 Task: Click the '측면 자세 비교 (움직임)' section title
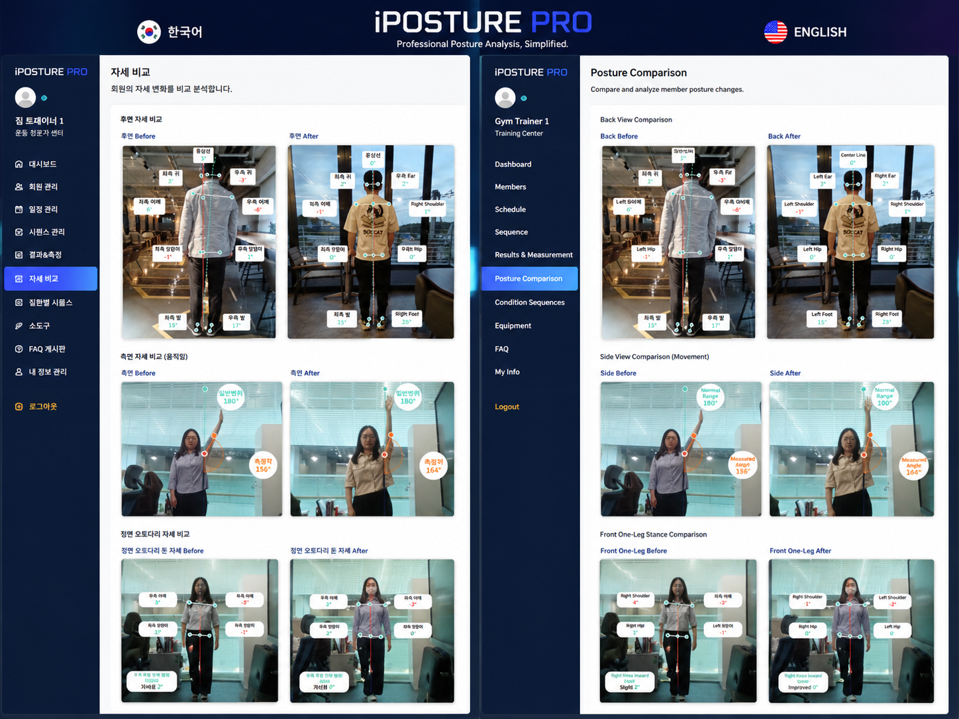coord(154,356)
